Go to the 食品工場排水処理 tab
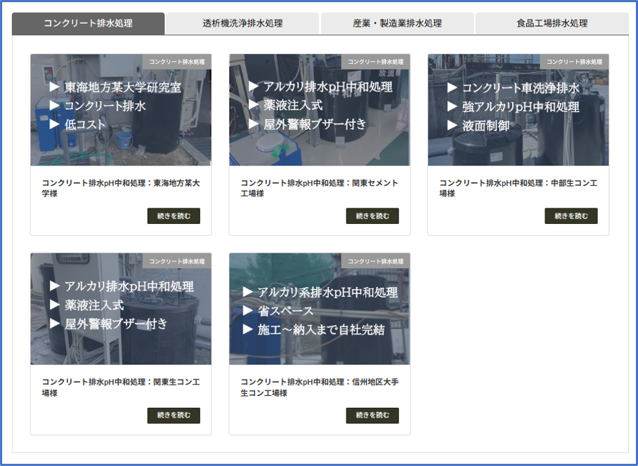 click(x=552, y=23)
